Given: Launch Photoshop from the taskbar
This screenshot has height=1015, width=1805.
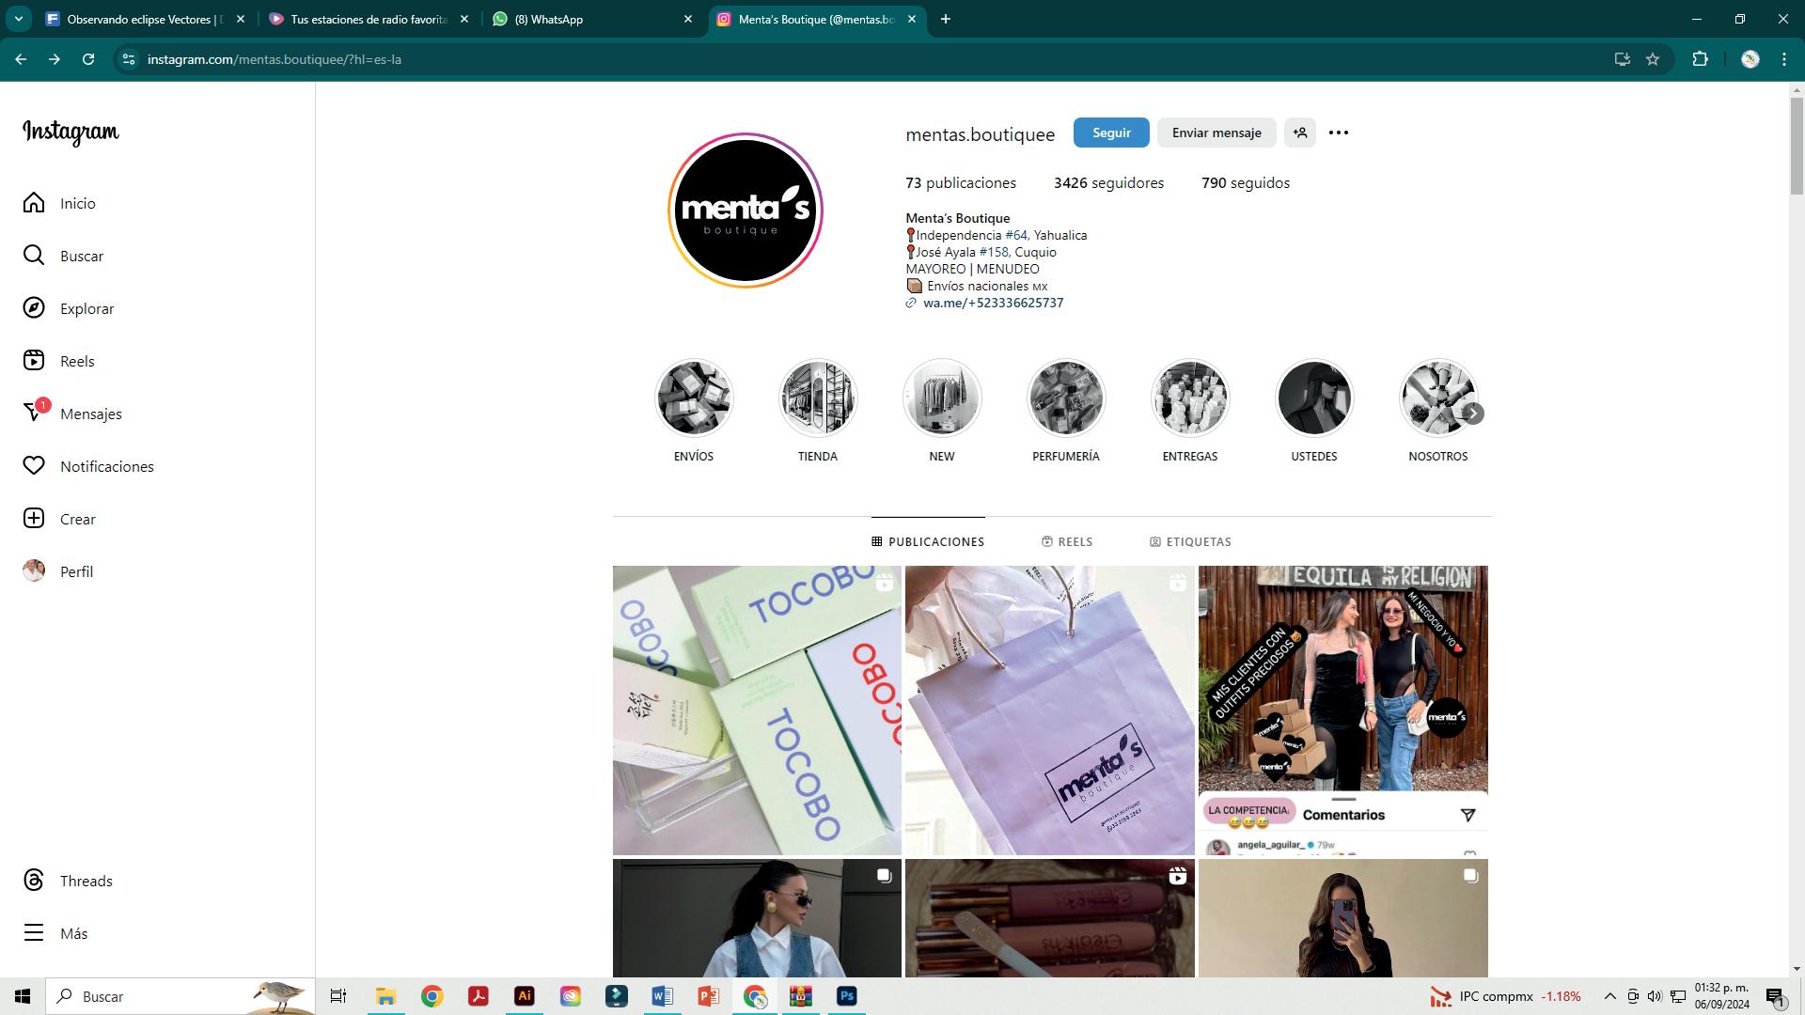Looking at the screenshot, I should pos(846,996).
